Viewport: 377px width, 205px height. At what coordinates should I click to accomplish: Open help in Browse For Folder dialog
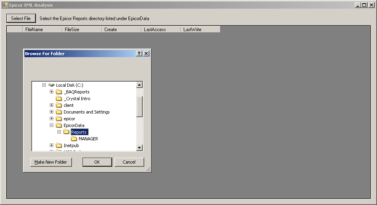click(139, 54)
